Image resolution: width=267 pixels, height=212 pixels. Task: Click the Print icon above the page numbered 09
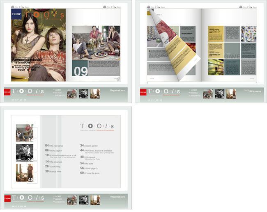click(105, 7)
